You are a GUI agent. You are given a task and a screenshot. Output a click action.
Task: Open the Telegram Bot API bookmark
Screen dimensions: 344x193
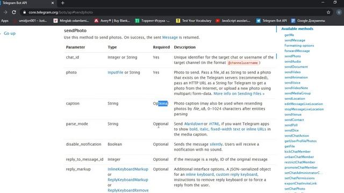click(271, 20)
